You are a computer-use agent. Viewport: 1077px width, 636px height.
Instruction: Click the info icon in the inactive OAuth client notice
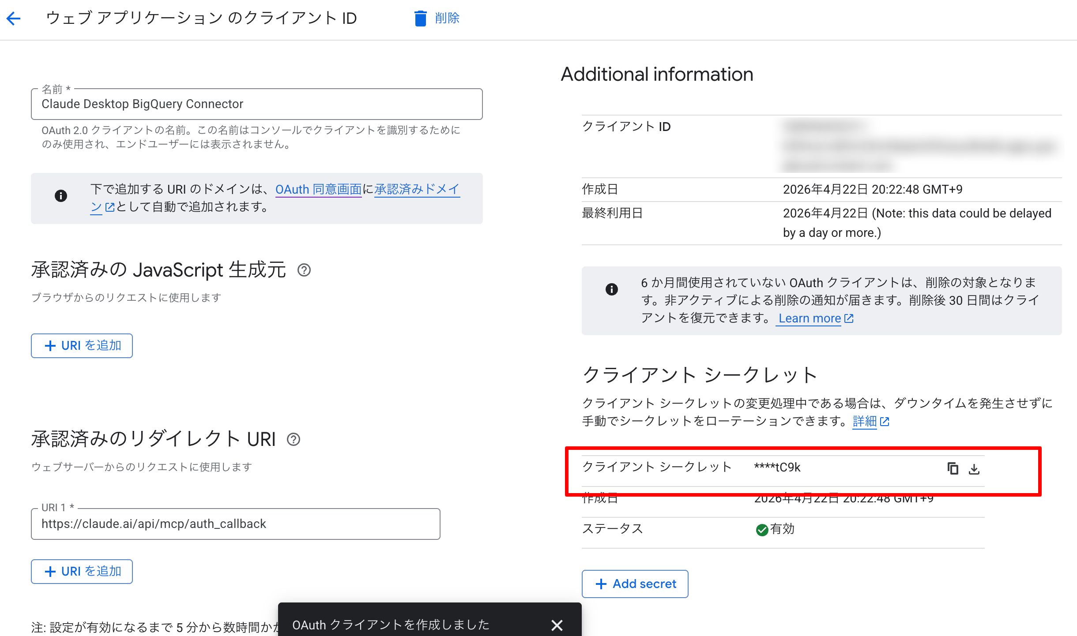(x=611, y=290)
